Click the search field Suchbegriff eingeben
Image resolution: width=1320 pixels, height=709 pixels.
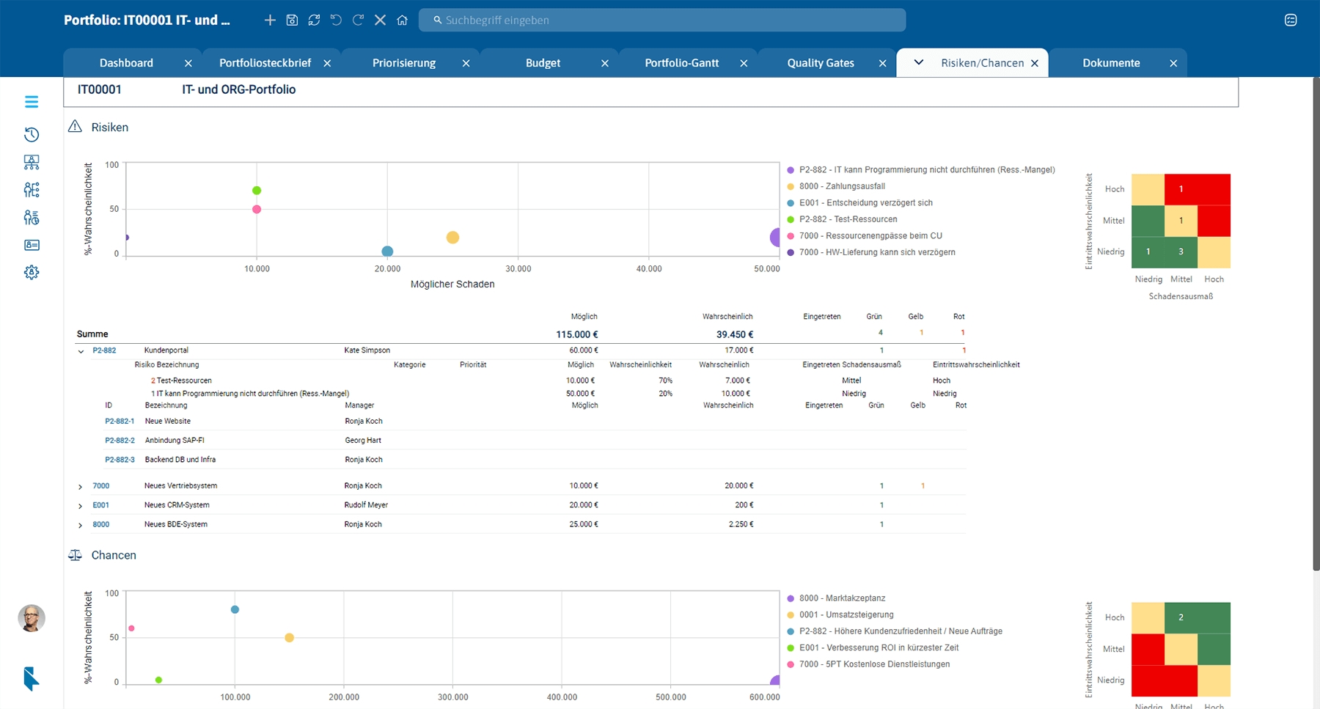661,21
